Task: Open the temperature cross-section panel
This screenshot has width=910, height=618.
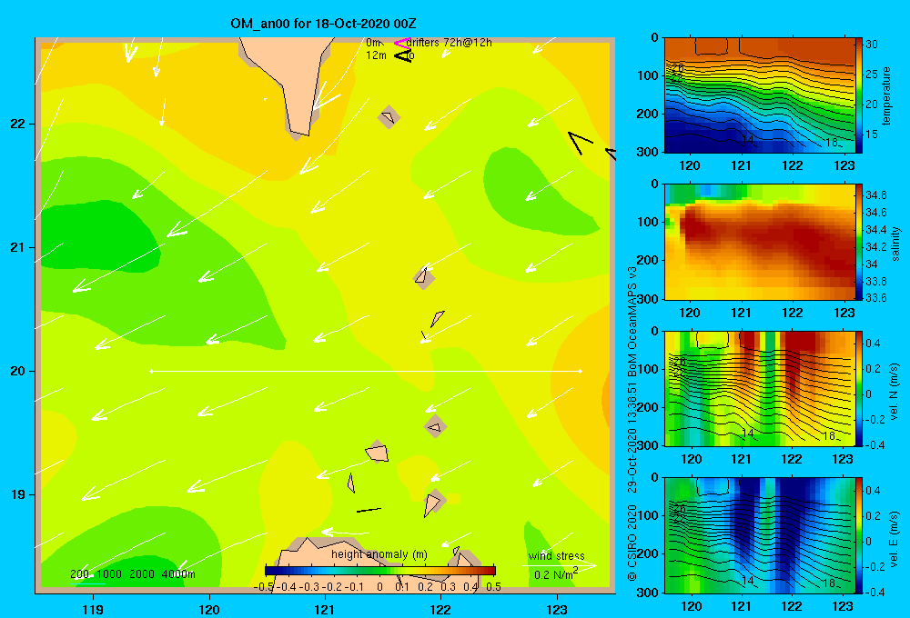Action: coord(759,95)
